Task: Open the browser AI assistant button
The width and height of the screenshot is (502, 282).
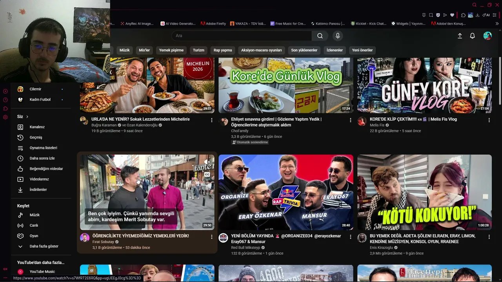Action: tap(486, 15)
